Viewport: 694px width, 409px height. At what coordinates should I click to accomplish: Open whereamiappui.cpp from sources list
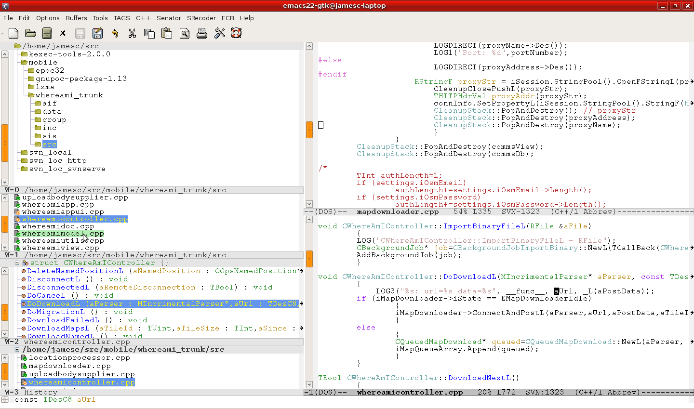click(63, 211)
